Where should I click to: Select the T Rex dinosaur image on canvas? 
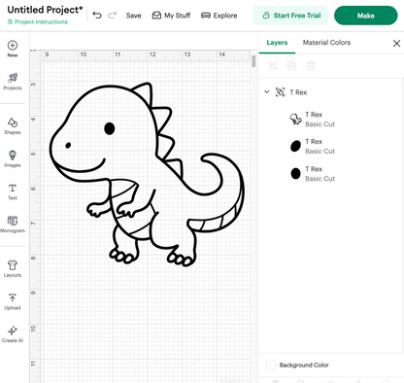(147, 174)
